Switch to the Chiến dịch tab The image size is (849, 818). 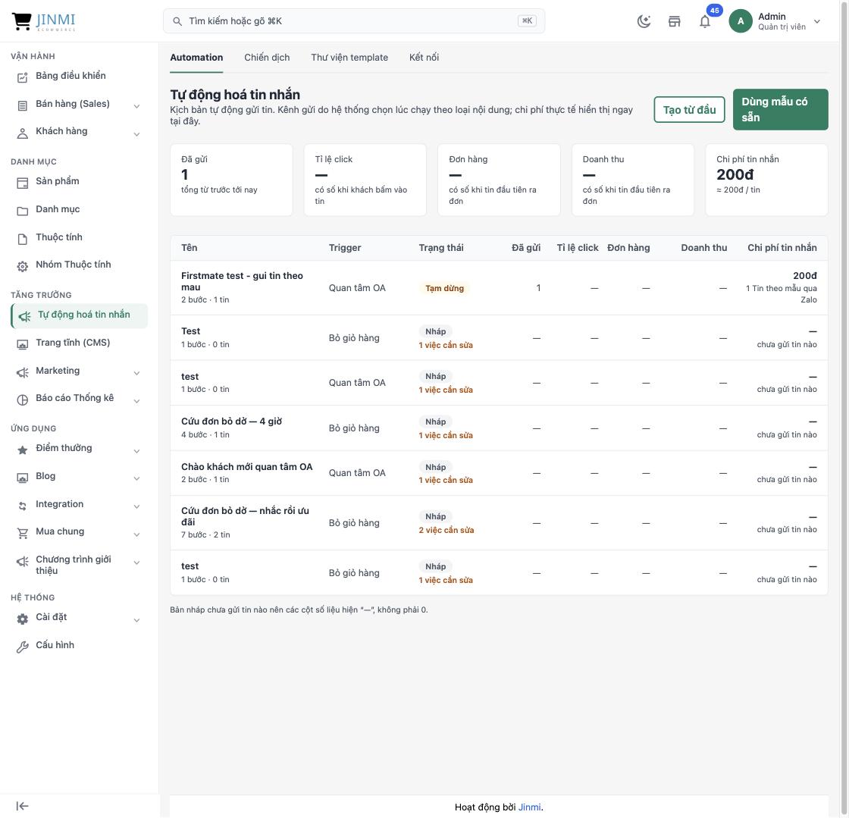267,58
